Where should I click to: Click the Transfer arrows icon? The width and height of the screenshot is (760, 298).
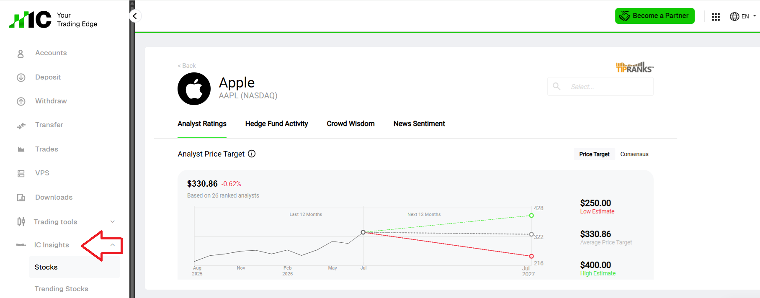coord(21,126)
